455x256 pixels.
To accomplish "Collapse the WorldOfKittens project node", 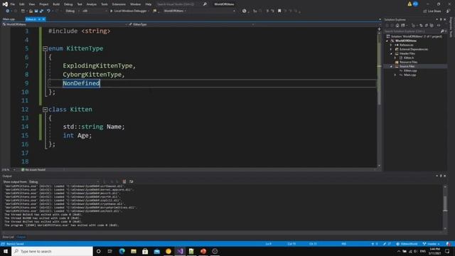I will pos(387,41).
